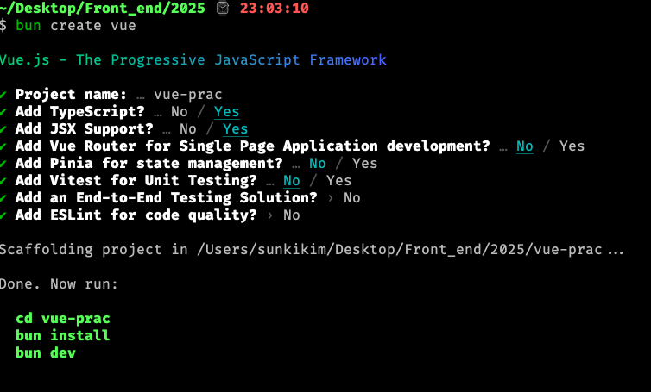Click Yes option for Vue Router question
Viewport: 651px width, 392px height.
tap(572, 146)
